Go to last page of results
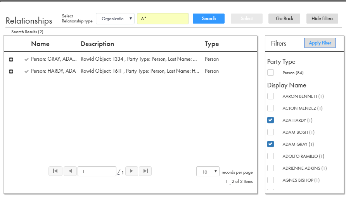Viewport: 346px width, 203px height. tap(145, 171)
